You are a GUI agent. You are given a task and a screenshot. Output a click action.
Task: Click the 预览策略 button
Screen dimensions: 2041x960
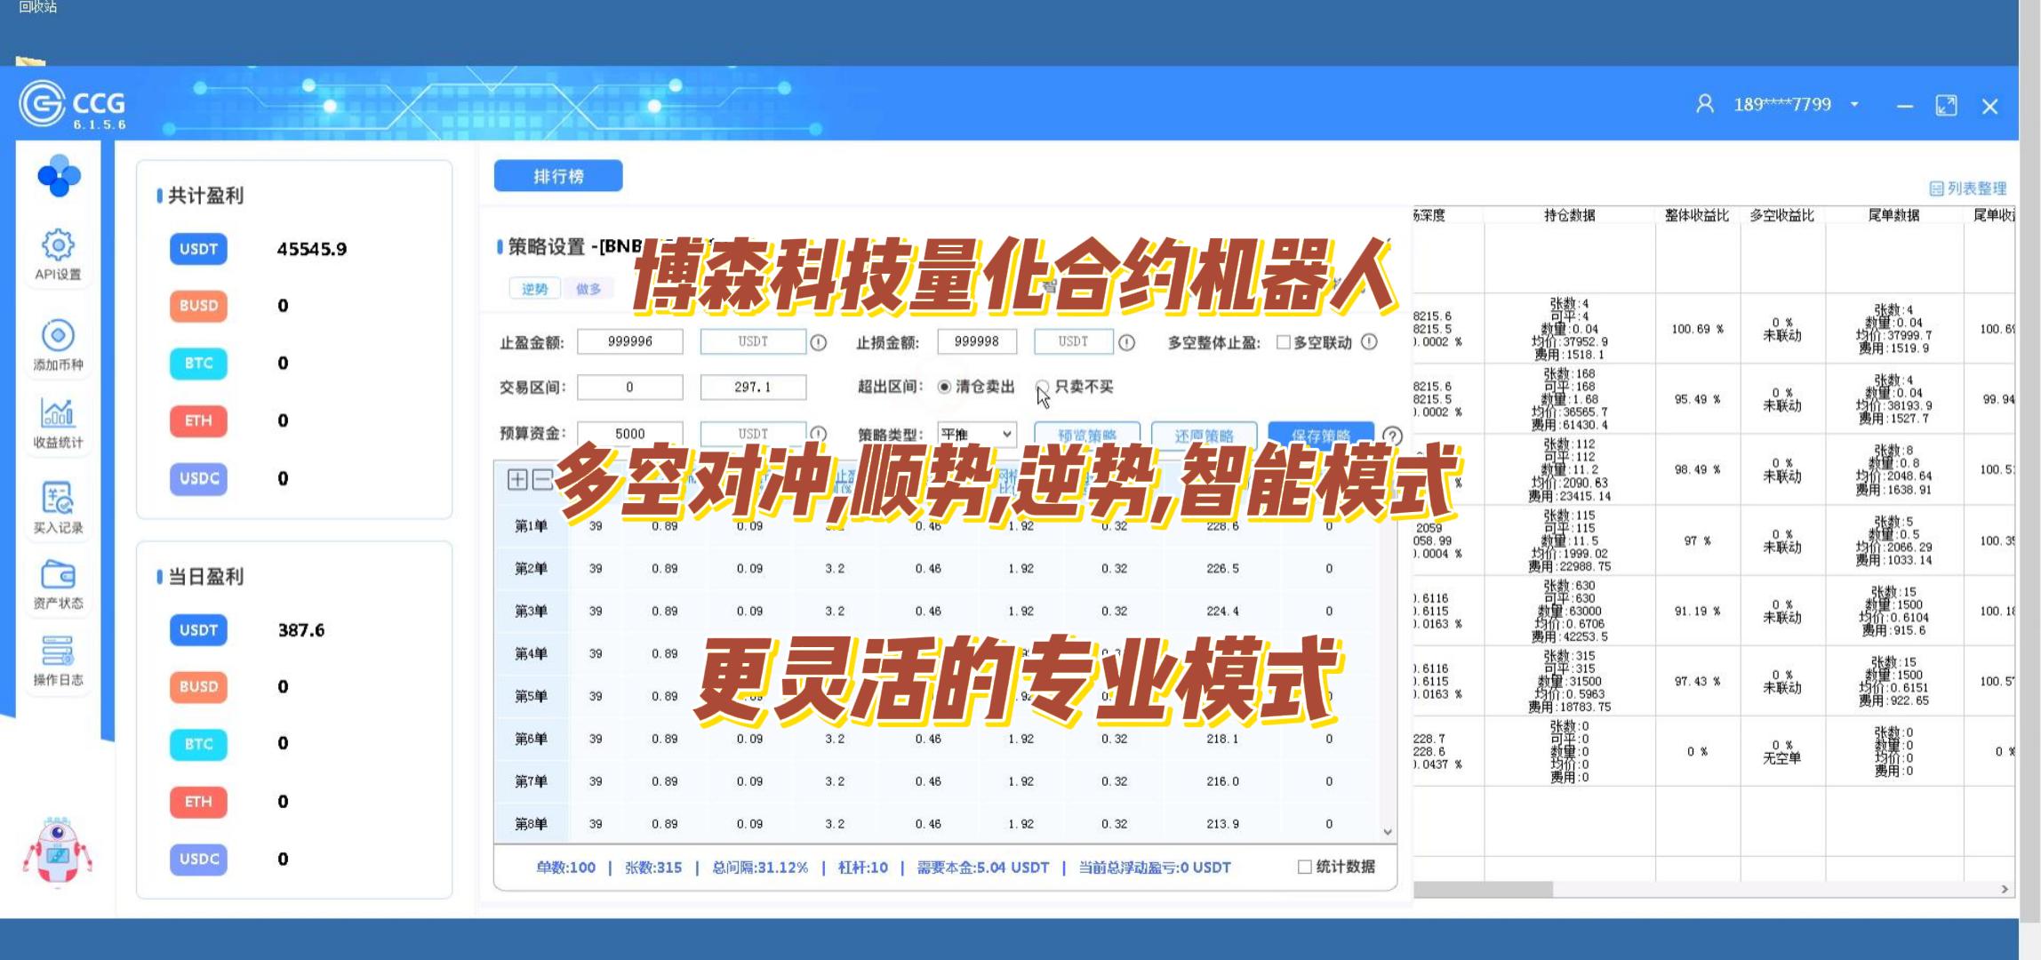(x=1087, y=435)
